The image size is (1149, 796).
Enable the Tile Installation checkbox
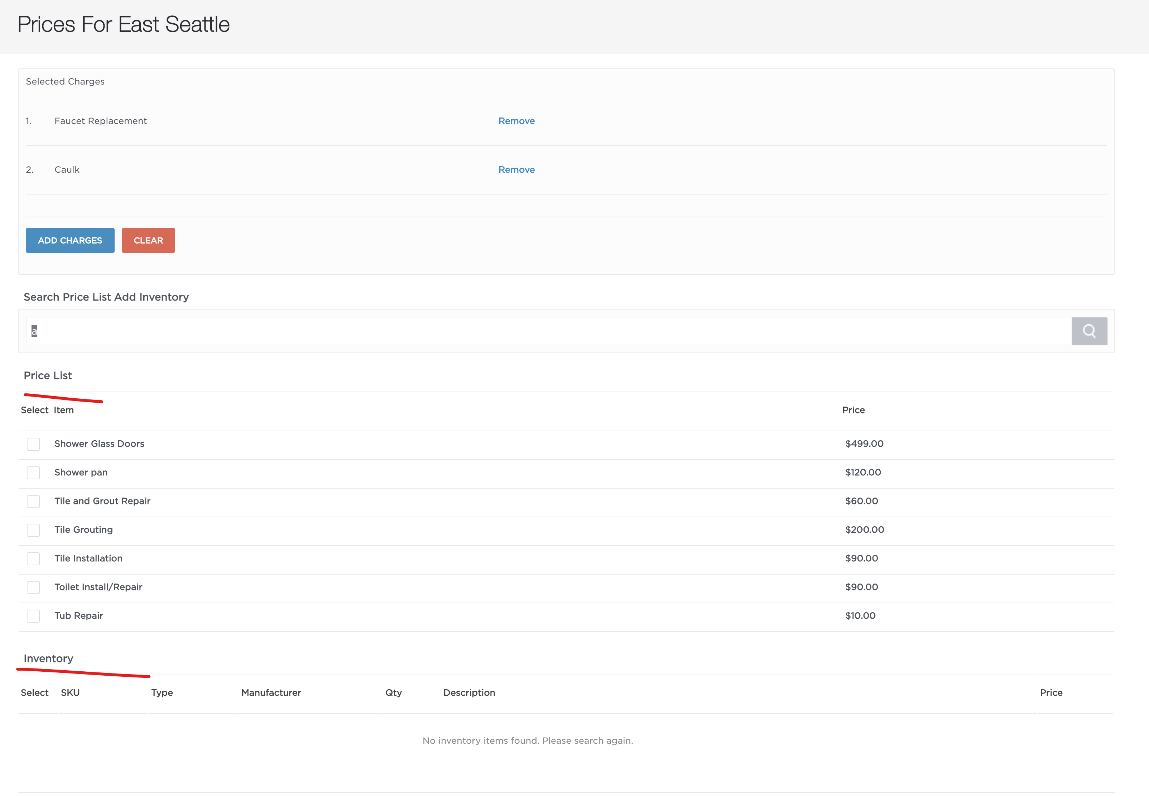pos(33,558)
